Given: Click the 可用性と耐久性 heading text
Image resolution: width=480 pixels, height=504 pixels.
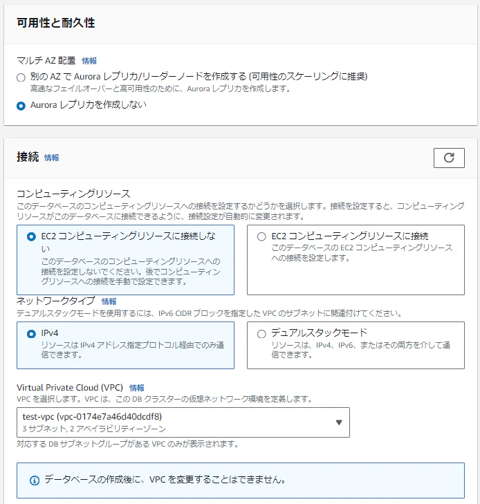Looking at the screenshot, I should click(x=55, y=23).
